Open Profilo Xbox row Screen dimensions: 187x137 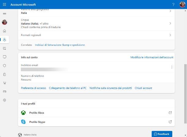96,113
